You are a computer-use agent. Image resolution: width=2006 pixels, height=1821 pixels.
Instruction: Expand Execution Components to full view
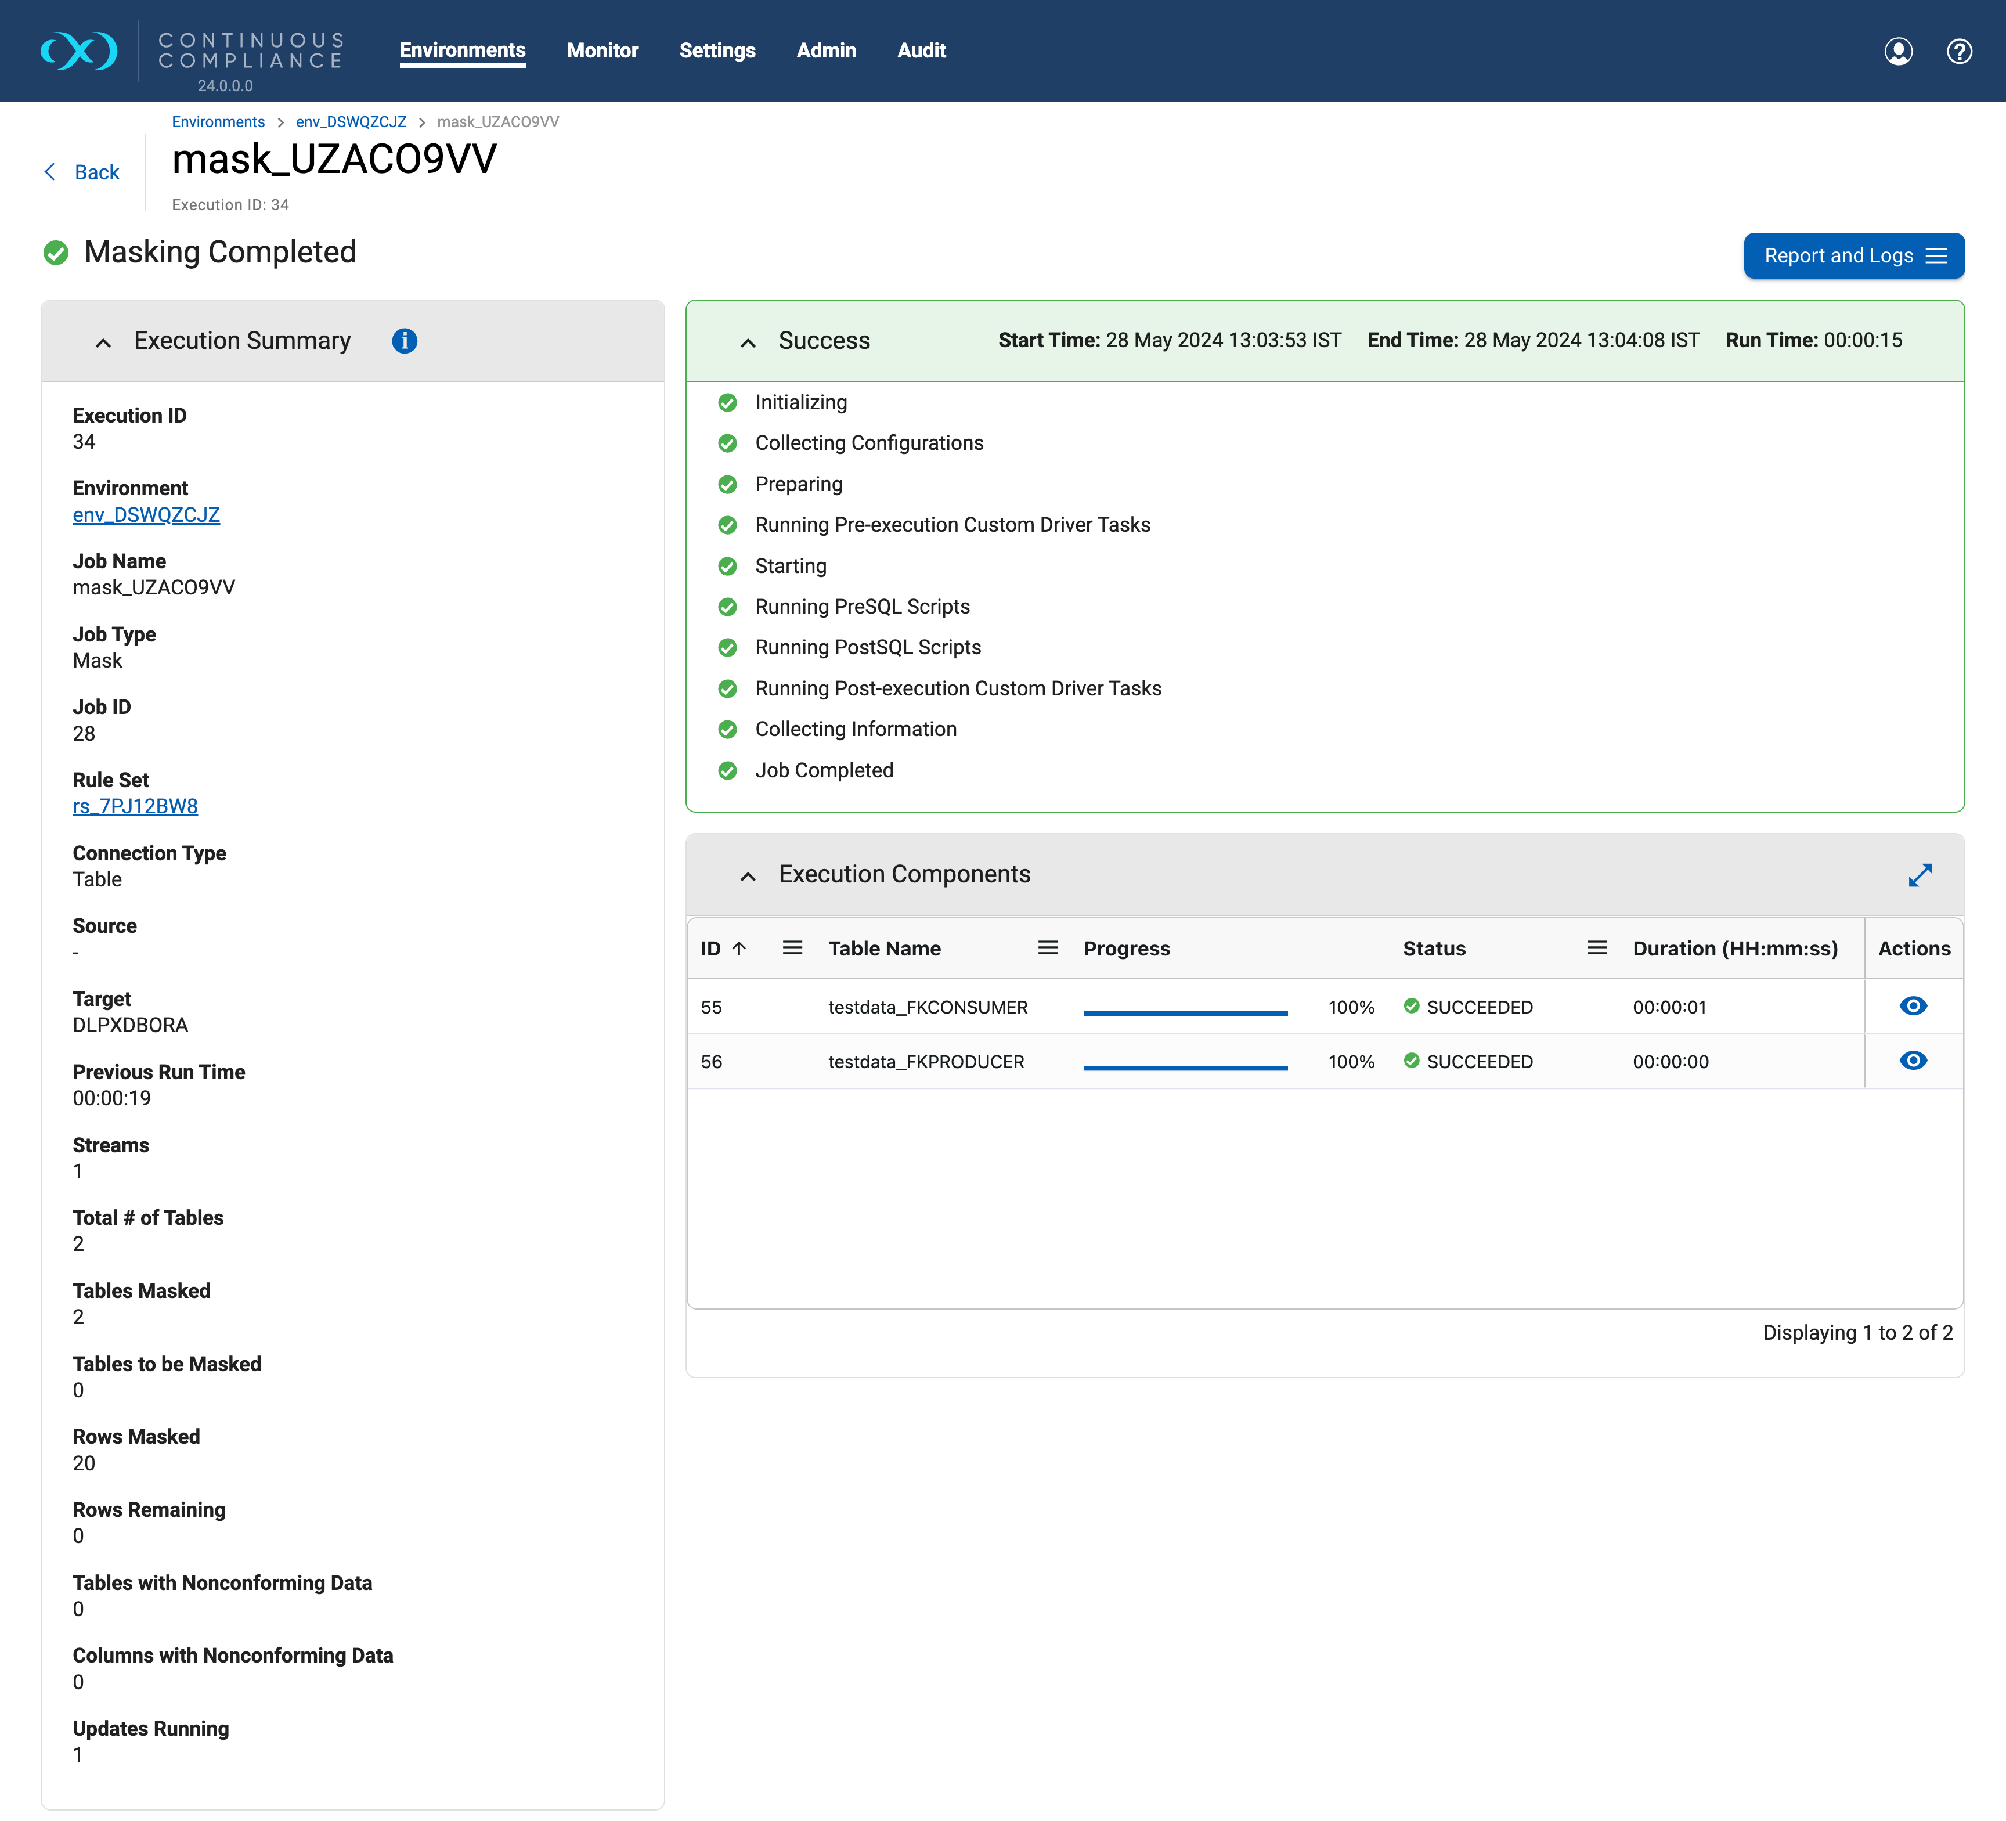[x=1920, y=875]
